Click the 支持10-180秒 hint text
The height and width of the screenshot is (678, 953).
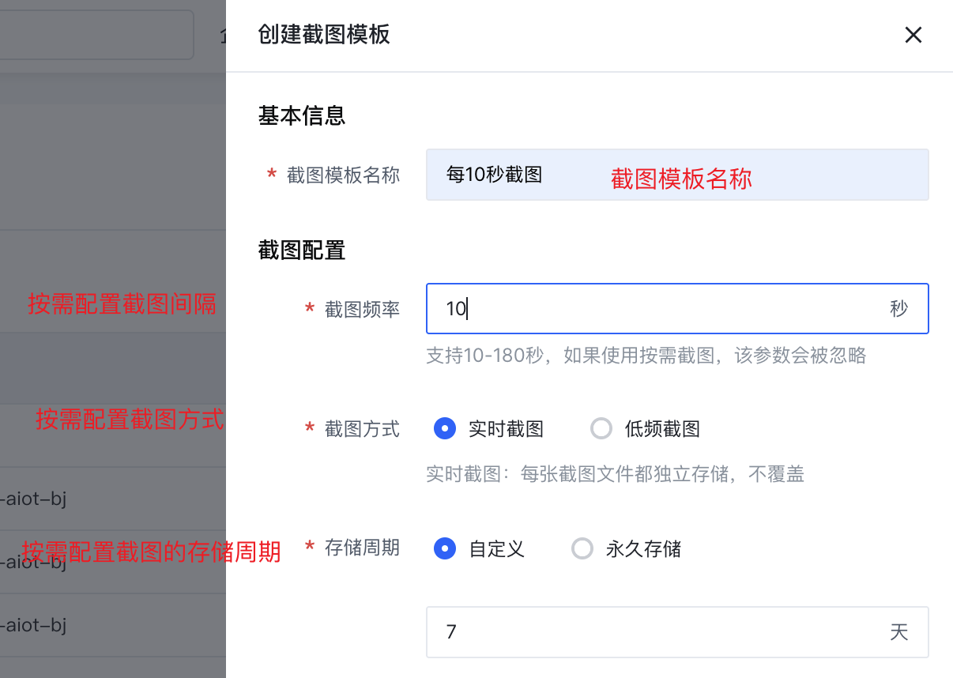[x=646, y=356]
